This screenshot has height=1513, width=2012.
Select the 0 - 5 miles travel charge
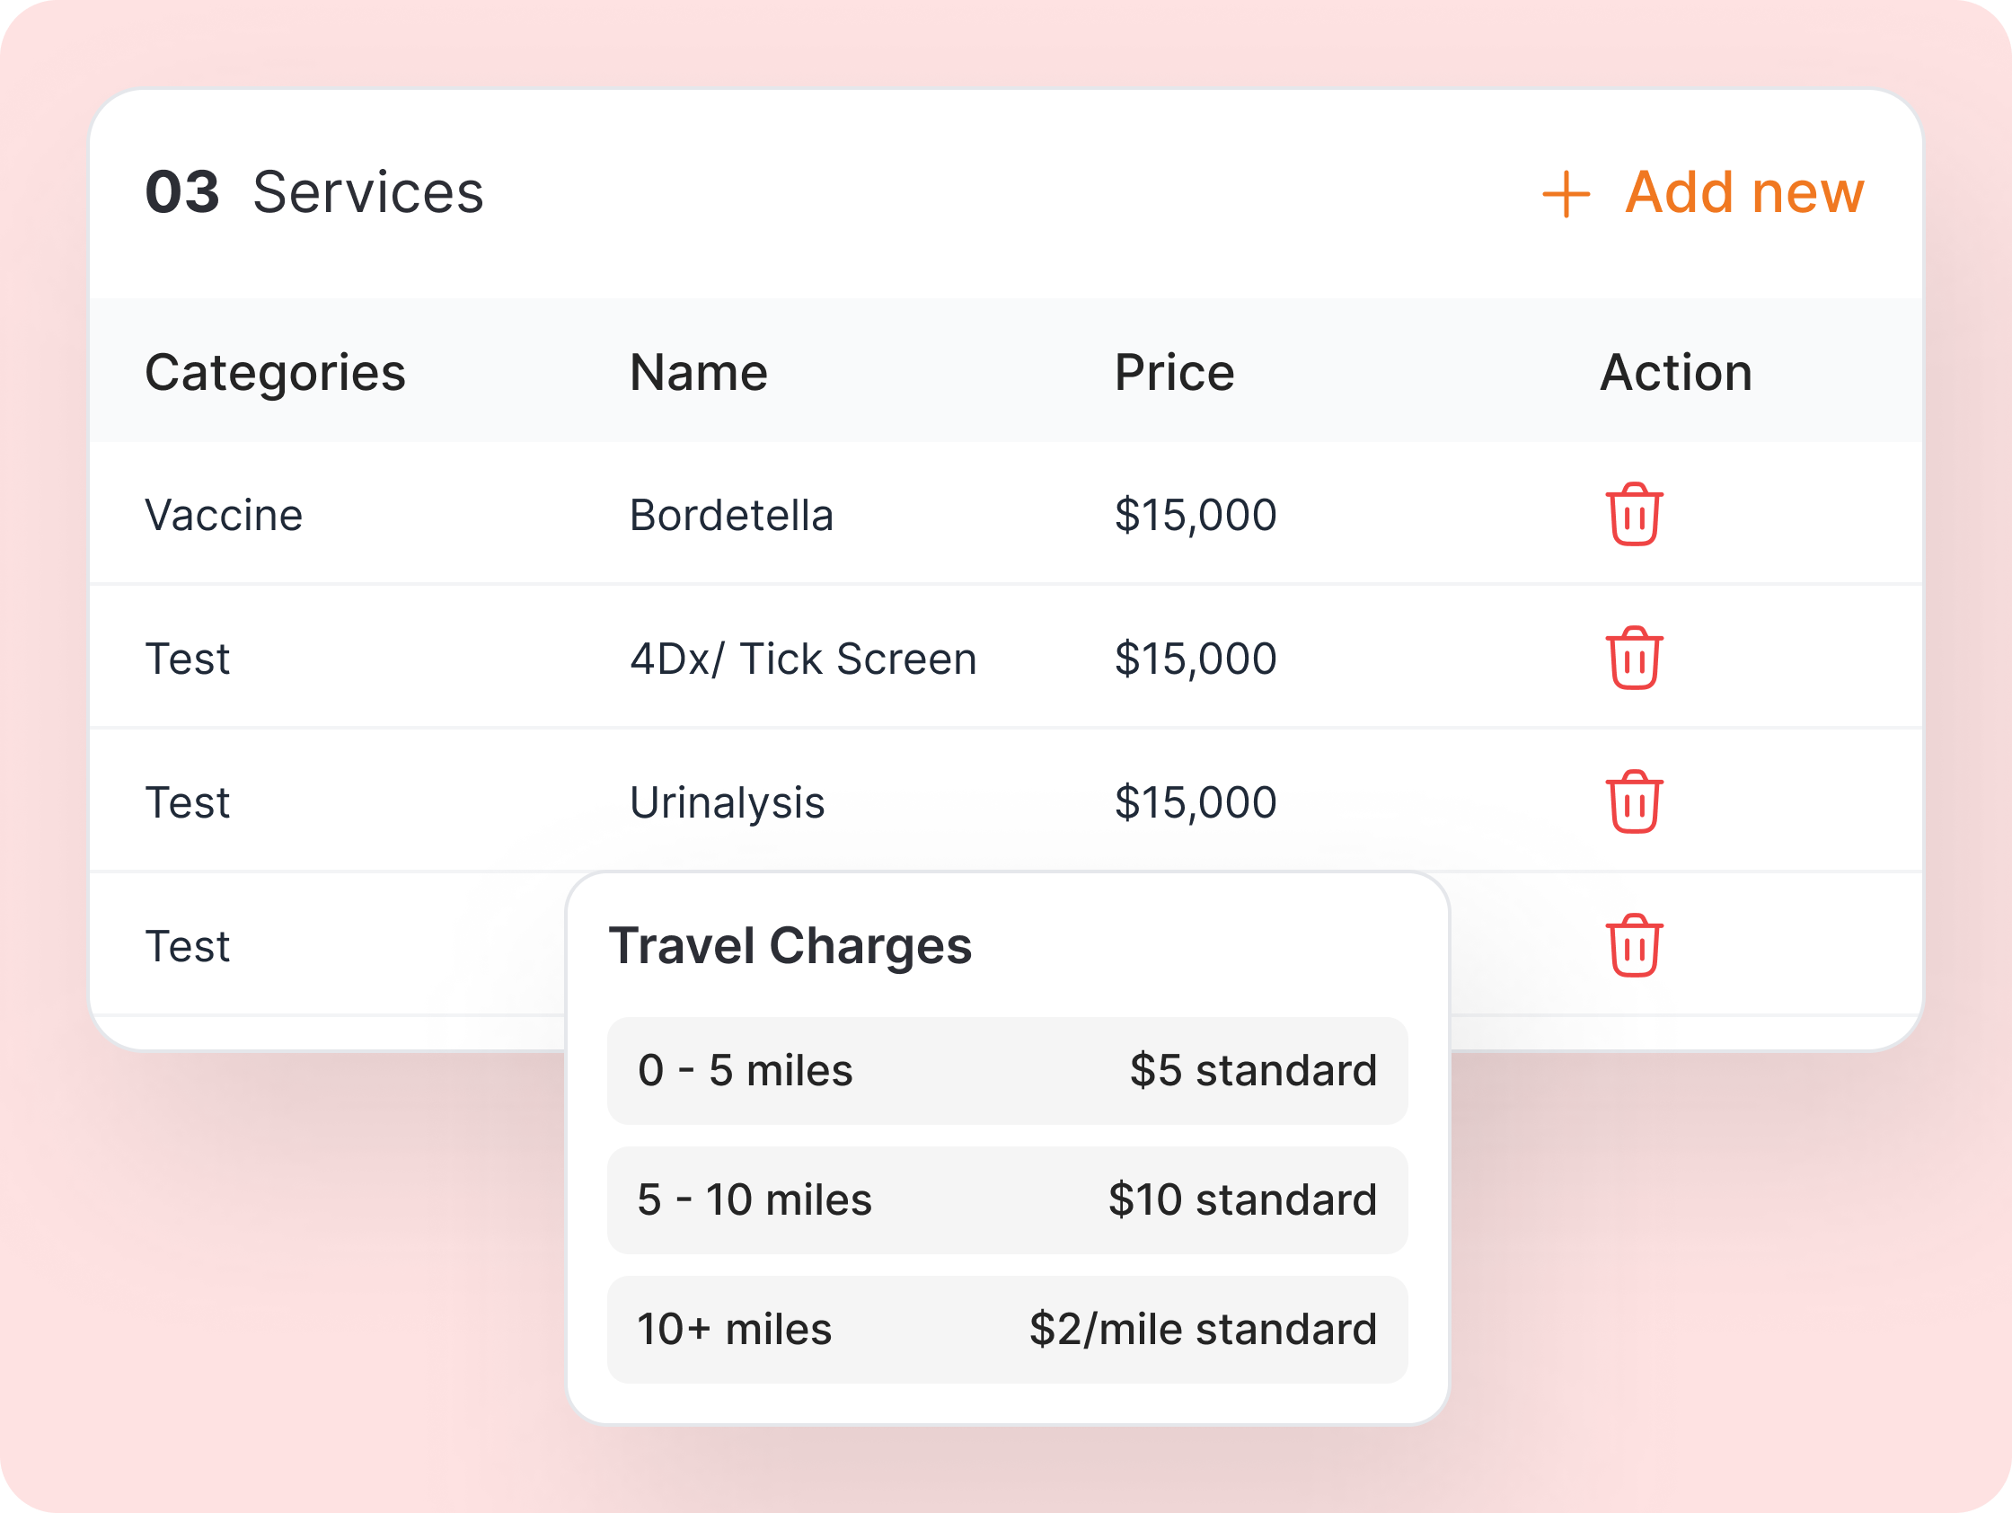(x=1007, y=1070)
